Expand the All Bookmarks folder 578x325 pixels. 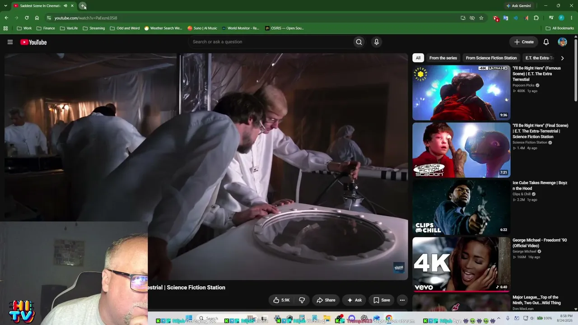point(560,28)
